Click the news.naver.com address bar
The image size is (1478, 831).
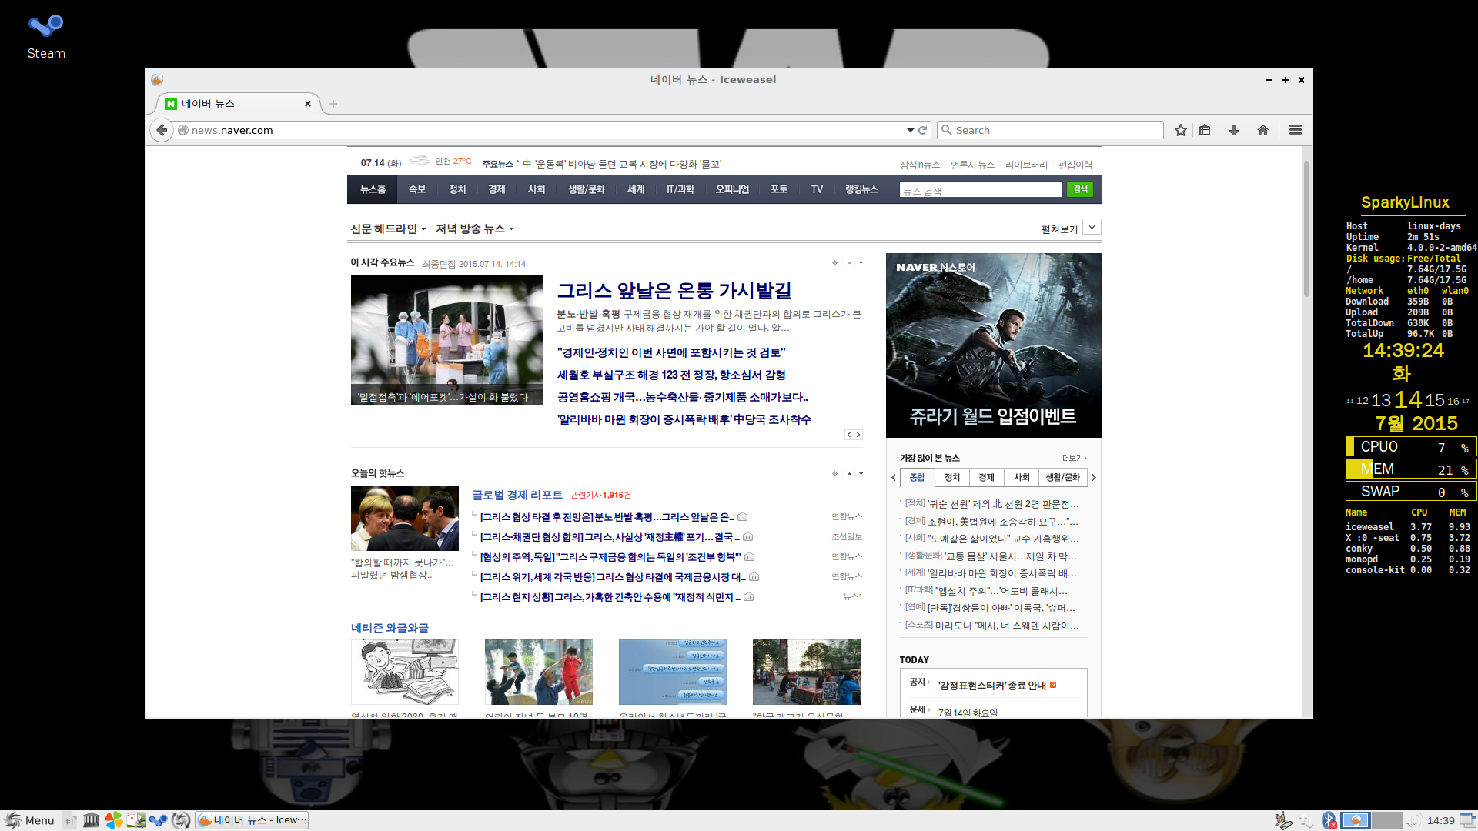(539, 130)
